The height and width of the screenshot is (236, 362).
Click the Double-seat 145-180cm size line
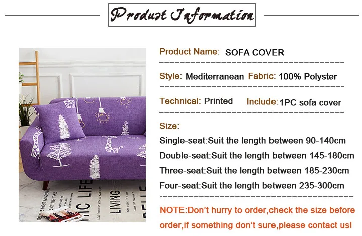click(x=257, y=156)
